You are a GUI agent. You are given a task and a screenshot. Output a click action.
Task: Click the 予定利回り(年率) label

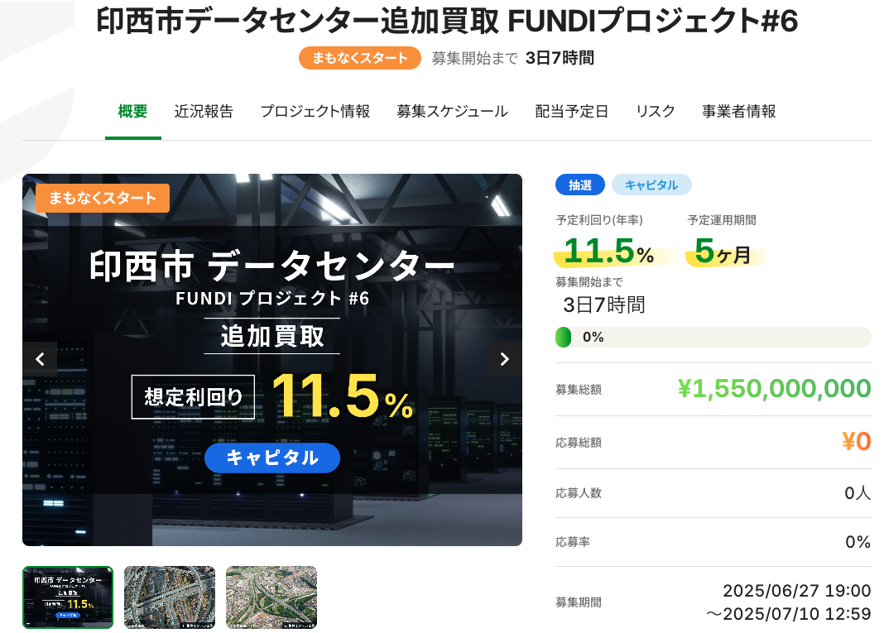tap(599, 220)
